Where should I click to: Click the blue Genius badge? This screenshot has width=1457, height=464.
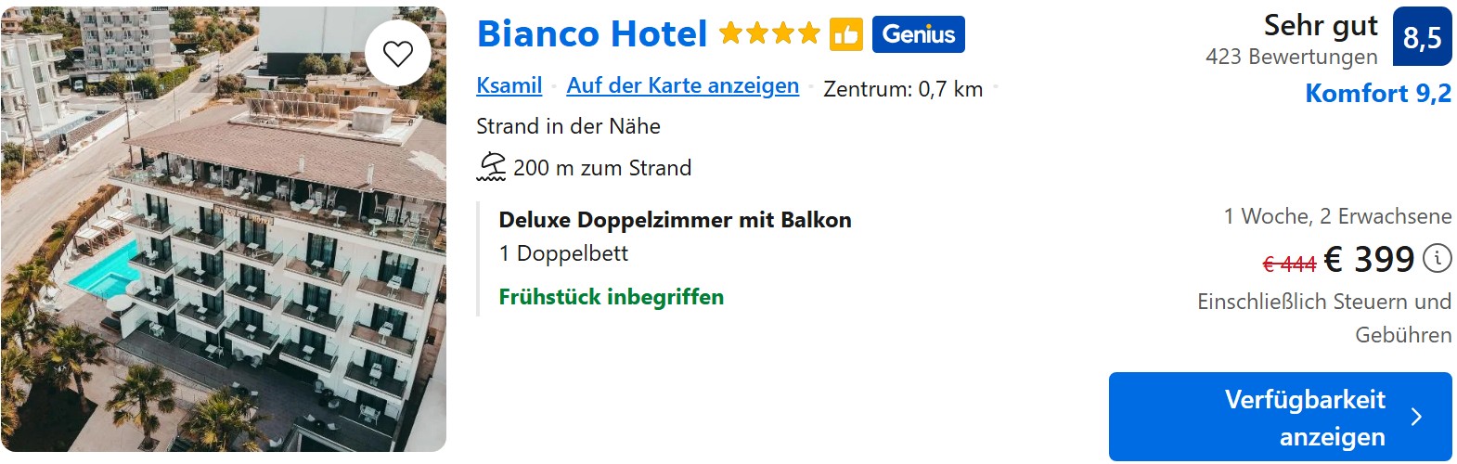(918, 35)
